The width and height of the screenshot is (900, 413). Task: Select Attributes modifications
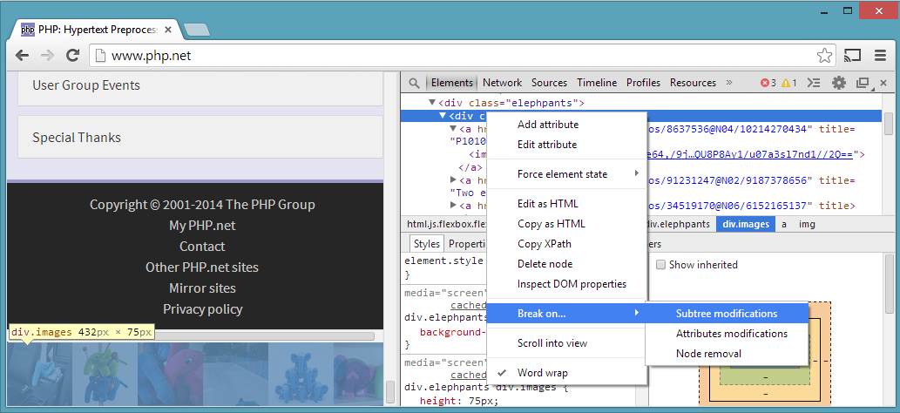click(x=727, y=334)
